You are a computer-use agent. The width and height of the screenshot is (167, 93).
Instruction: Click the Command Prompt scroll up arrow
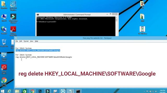tap(116, 18)
